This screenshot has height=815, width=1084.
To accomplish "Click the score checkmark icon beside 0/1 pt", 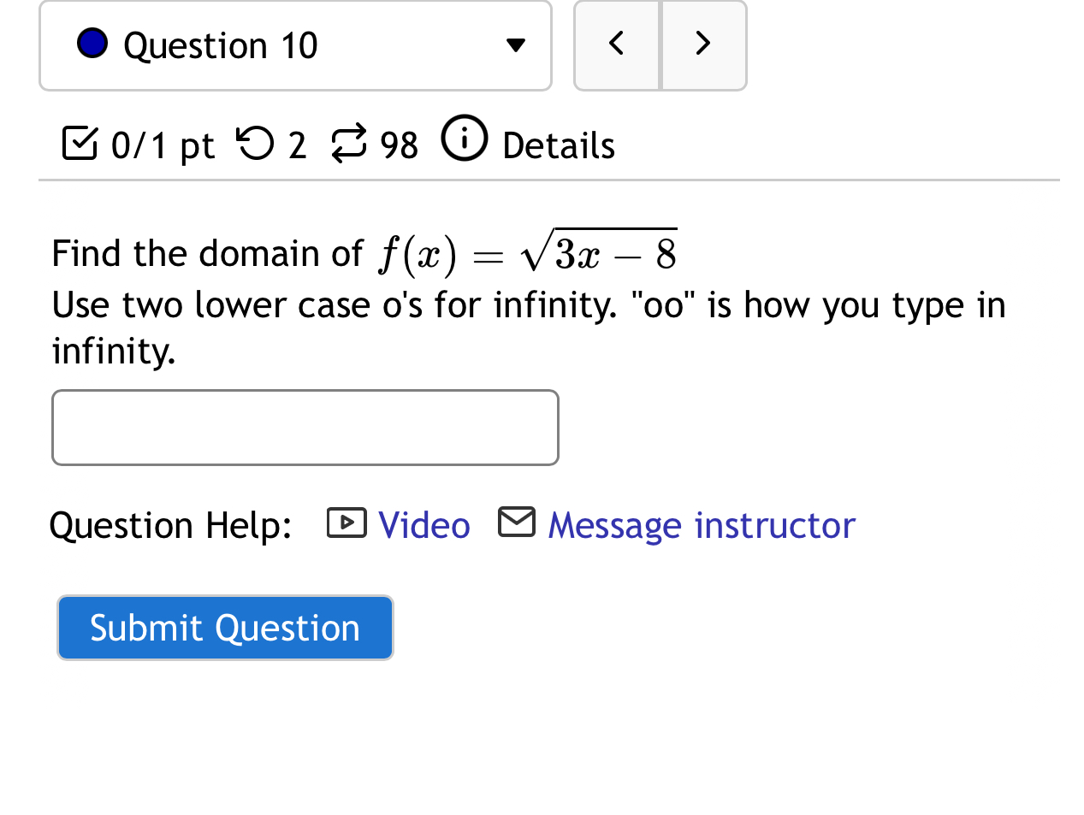I will click(79, 145).
